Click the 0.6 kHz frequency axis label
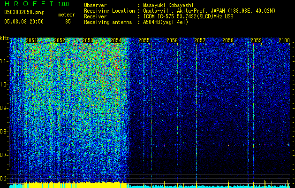This screenshot has height=188, width=295. pos(4,179)
